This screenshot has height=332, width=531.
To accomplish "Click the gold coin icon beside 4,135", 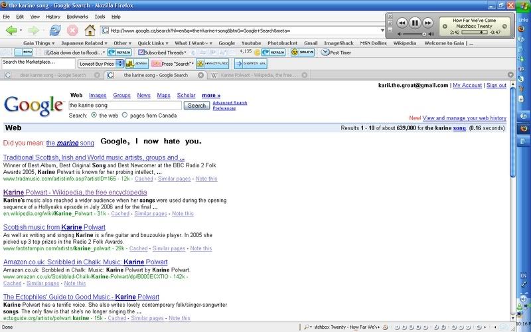I will 257,52.
